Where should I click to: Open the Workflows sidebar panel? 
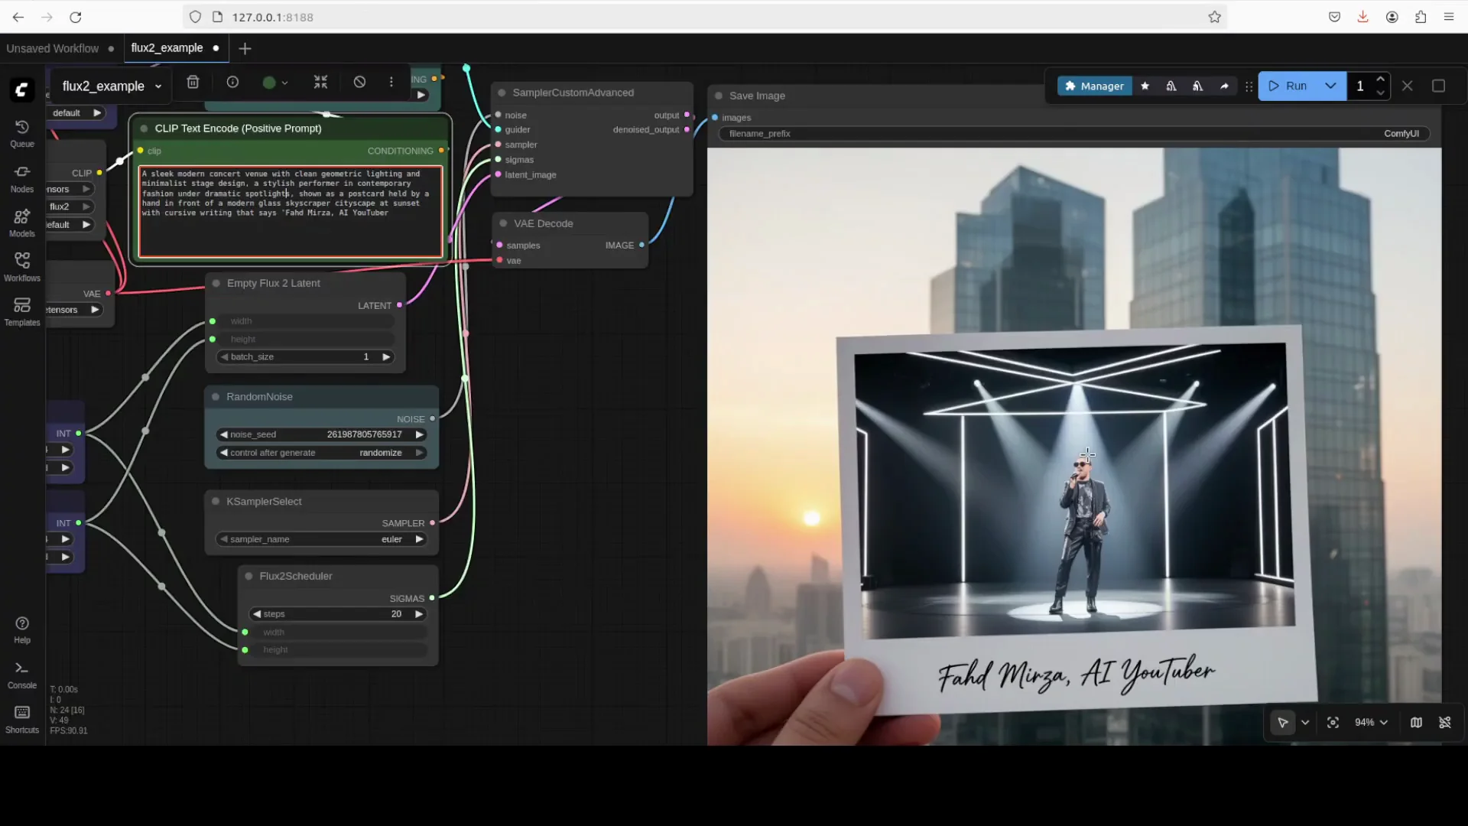tap(21, 265)
